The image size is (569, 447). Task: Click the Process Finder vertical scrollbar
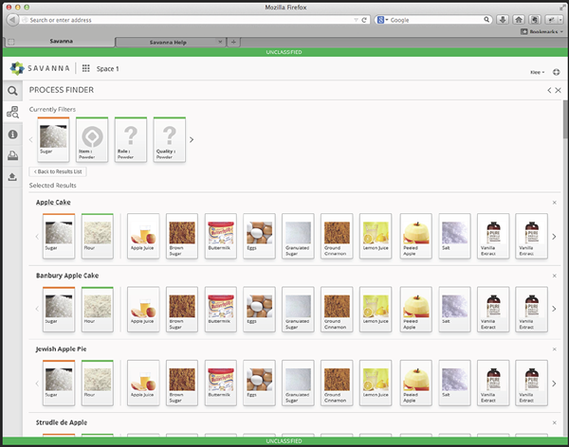565,119
